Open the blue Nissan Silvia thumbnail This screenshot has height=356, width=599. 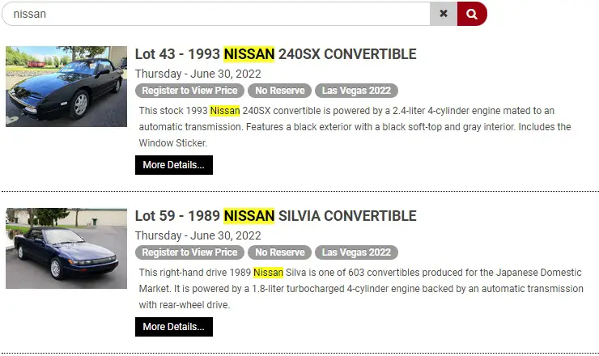pos(66,248)
